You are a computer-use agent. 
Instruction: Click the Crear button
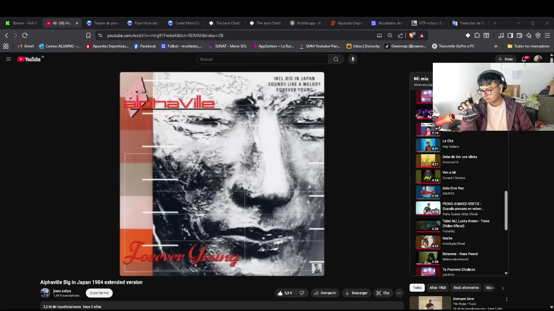(x=505, y=59)
